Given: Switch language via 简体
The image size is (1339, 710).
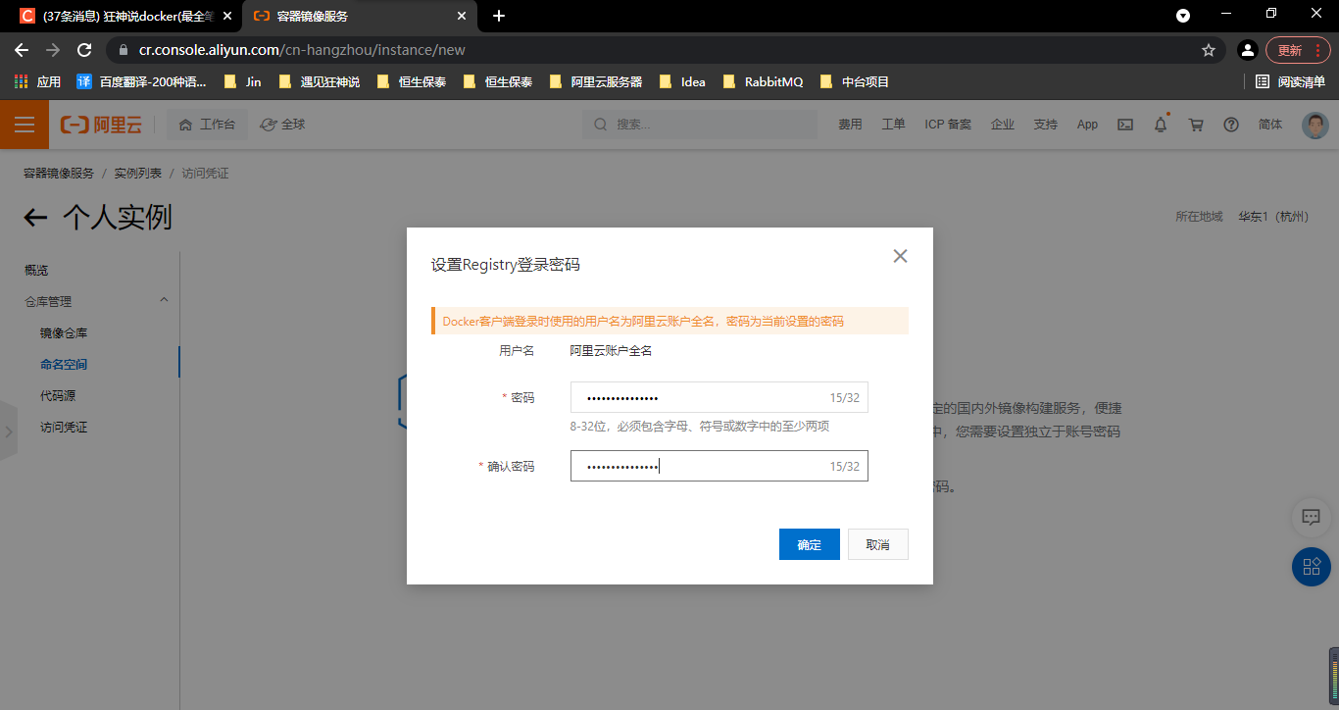Looking at the screenshot, I should (1270, 125).
